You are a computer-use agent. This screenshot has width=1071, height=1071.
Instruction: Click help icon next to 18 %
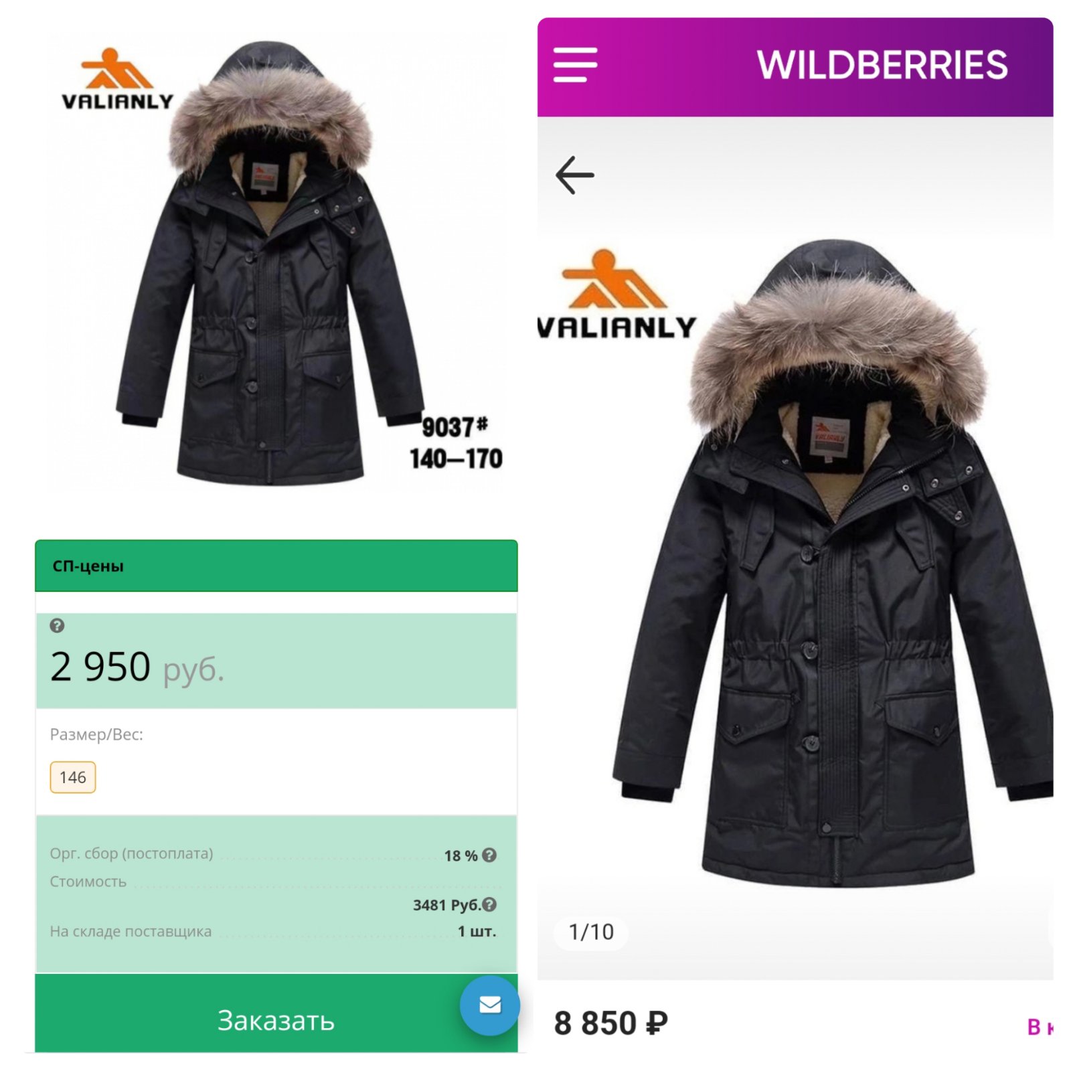coord(489,855)
